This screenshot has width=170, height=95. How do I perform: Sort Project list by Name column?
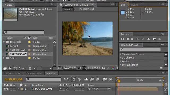tap(9, 38)
